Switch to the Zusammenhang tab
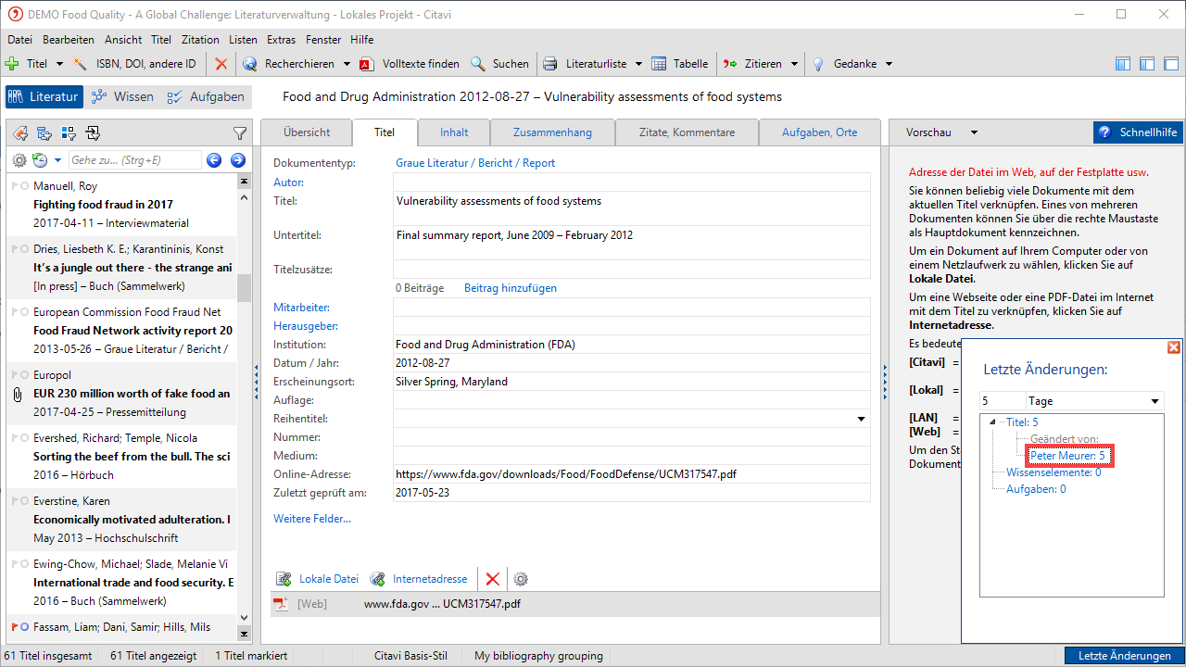This screenshot has width=1186, height=667. point(552,132)
